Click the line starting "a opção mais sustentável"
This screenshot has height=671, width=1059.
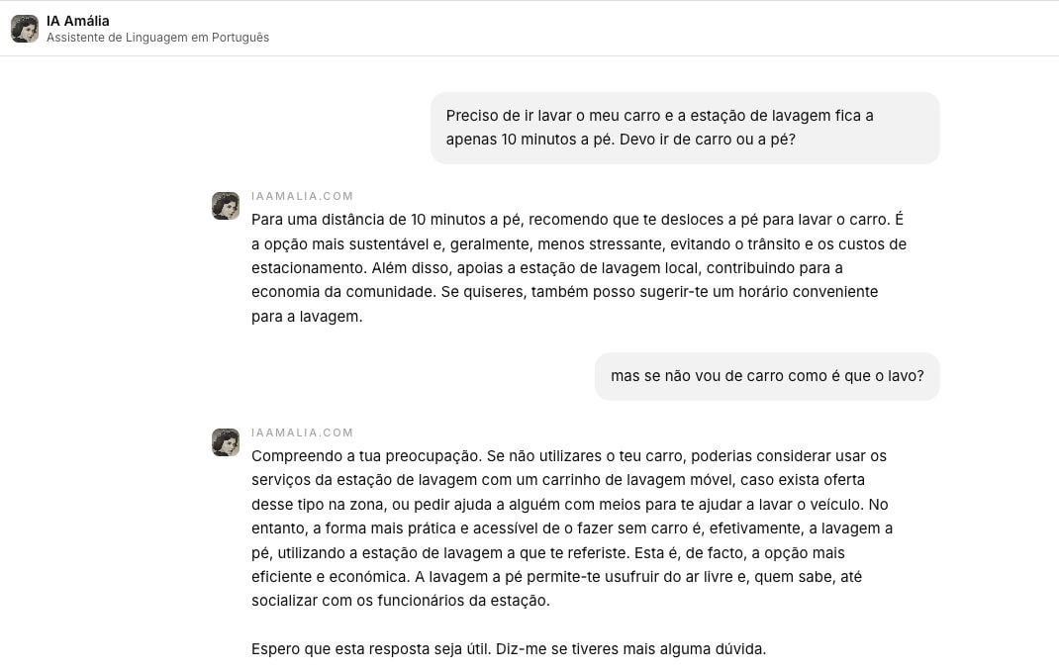(579, 244)
